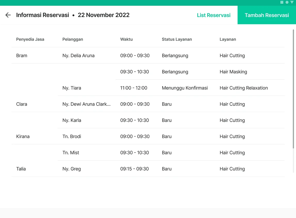Select the Status Layanan column header

pyautogui.click(x=177, y=39)
